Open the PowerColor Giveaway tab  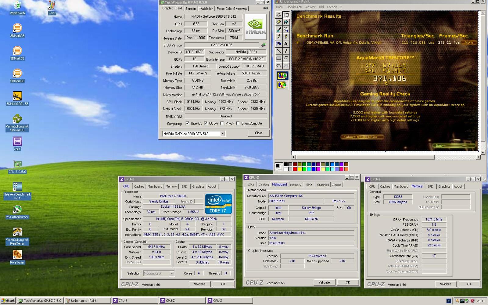232,9
